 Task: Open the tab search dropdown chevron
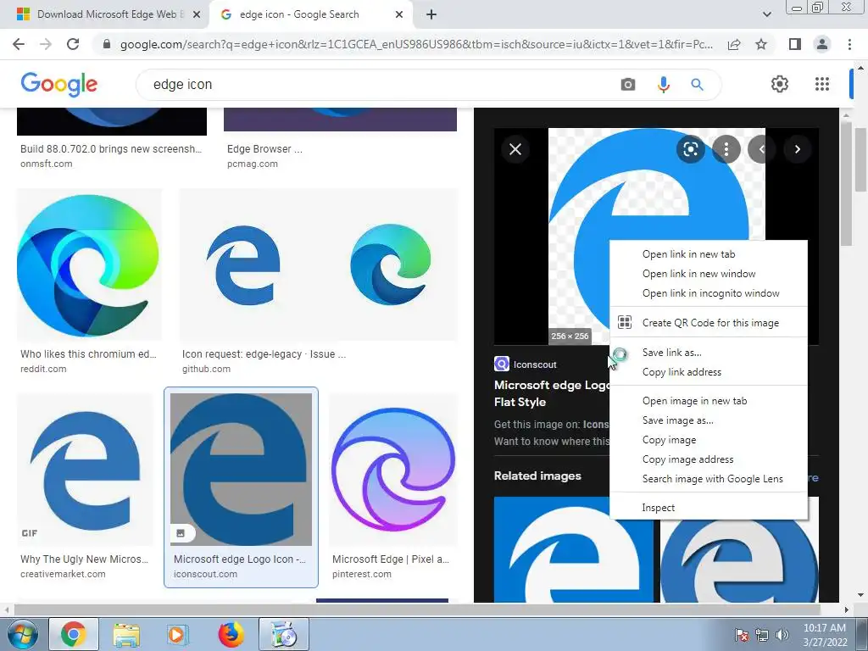pyautogui.click(x=766, y=14)
